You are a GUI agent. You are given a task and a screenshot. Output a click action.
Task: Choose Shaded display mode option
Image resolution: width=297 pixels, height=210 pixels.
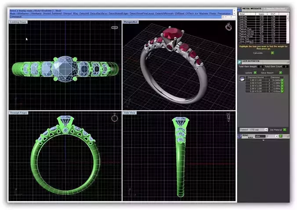(x=47, y=14)
